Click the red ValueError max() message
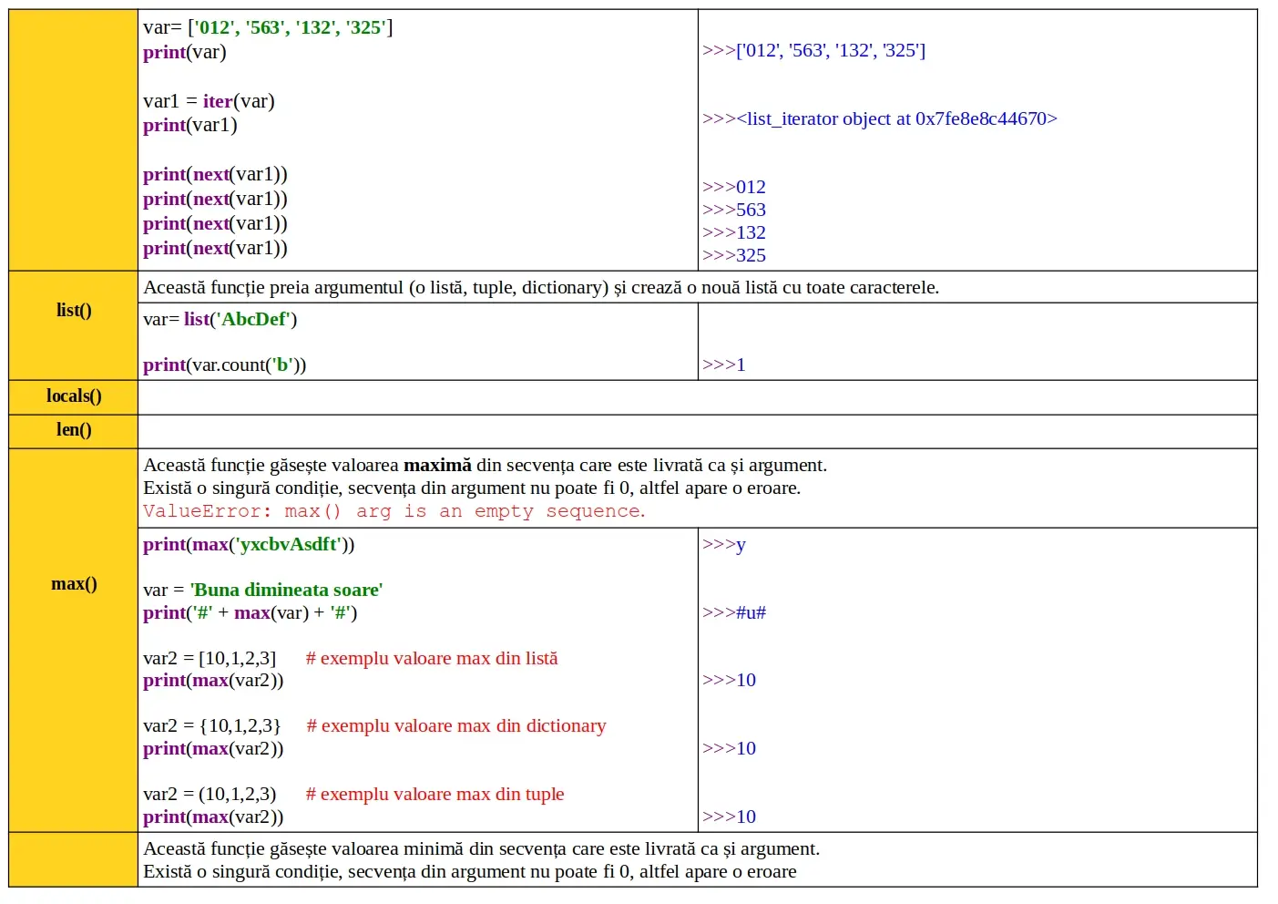Viewport: 1278px width, 904px height. click(x=394, y=511)
